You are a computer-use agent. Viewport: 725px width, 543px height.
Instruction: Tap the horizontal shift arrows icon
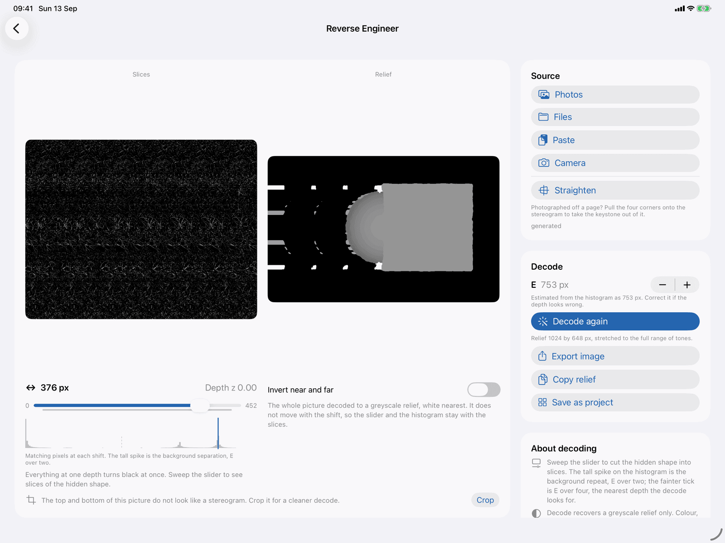point(31,388)
